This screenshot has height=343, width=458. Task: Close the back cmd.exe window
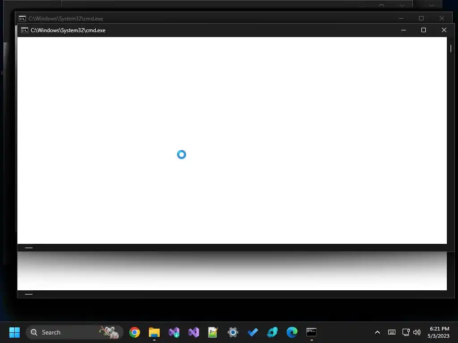click(x=441, y=18)
